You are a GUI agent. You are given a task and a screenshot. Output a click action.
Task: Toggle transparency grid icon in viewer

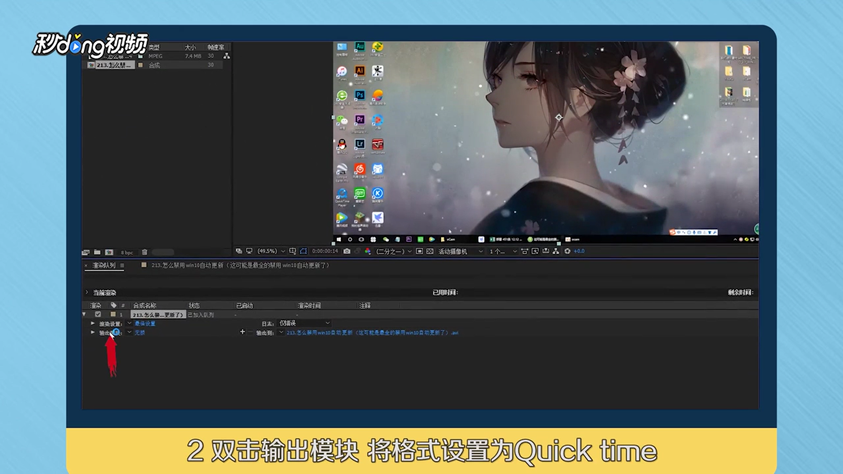(x=430, y=251)
